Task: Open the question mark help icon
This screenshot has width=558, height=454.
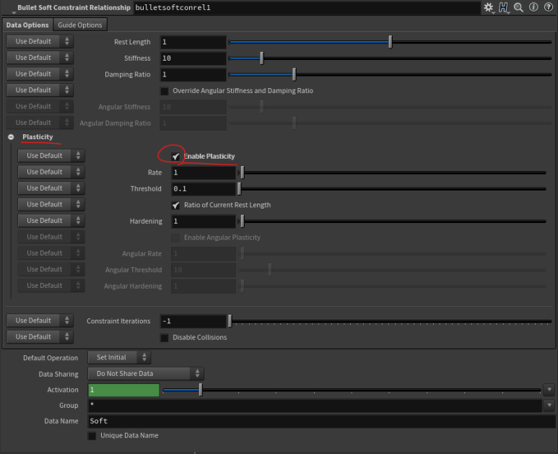Action: point(549,7)
